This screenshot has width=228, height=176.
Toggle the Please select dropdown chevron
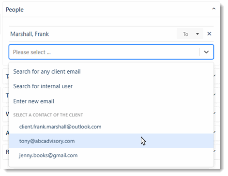(x=206, y=52)
